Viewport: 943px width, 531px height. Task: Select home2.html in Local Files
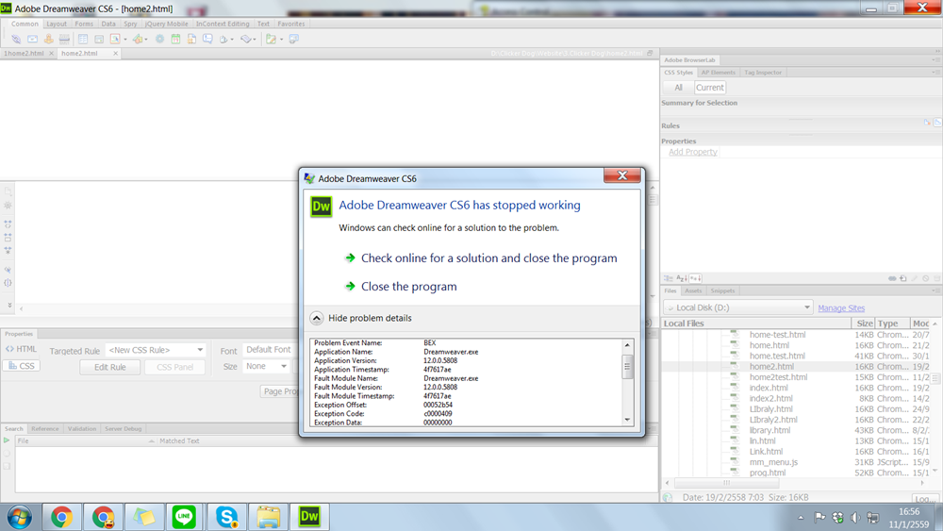tap(771, 367)
